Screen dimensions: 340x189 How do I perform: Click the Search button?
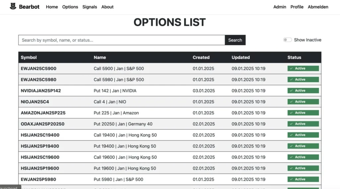pyautogui.click(x=235, y=40)
